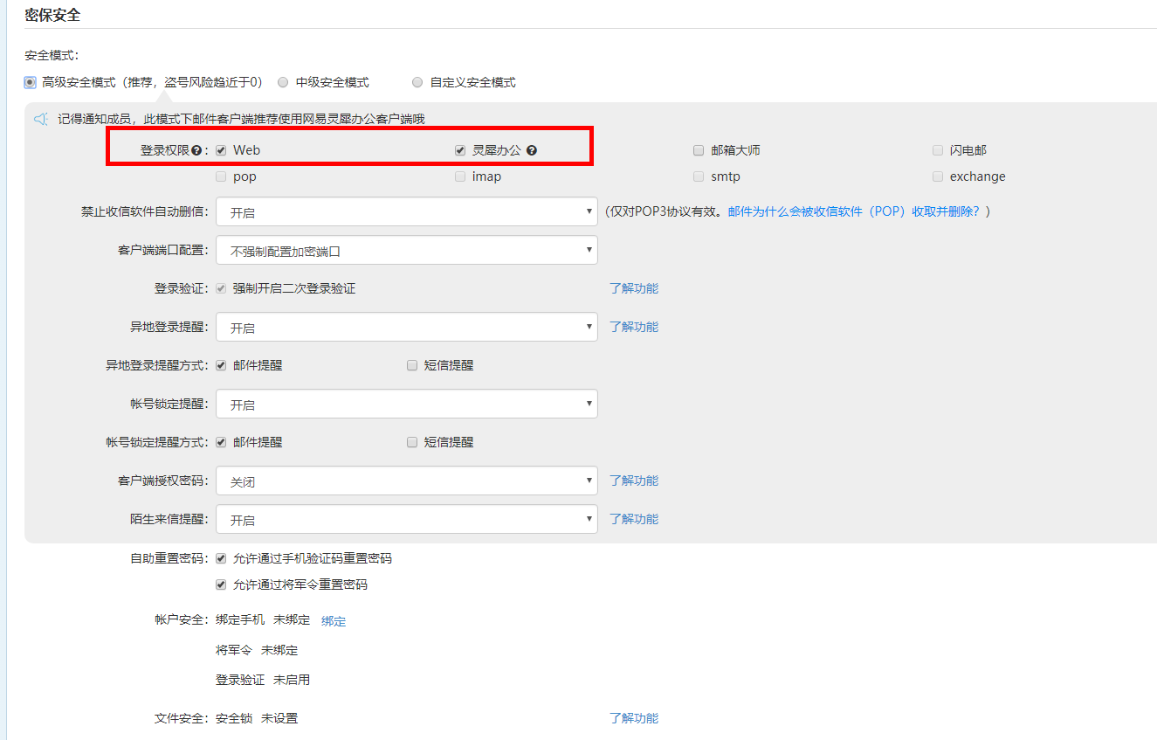
Task: Open 客户端授权密码 dropdown
Action: click(406, 481)
